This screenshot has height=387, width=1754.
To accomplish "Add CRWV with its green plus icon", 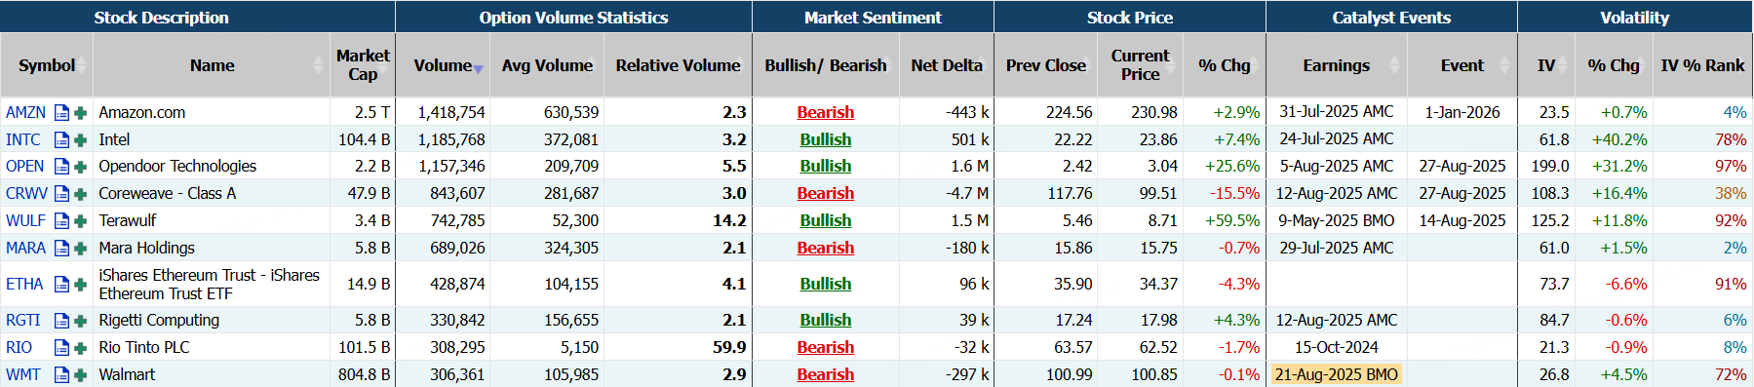I will tap(81, 194).
